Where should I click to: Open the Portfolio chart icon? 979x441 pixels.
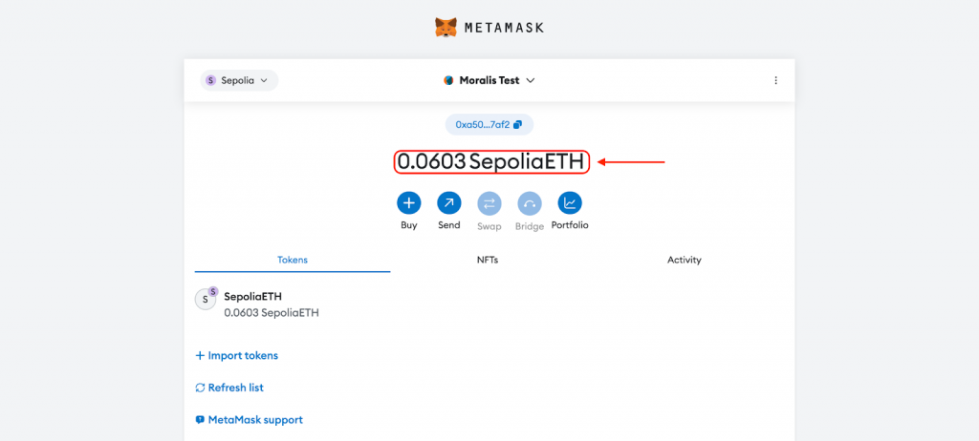(x=570, y=202)
